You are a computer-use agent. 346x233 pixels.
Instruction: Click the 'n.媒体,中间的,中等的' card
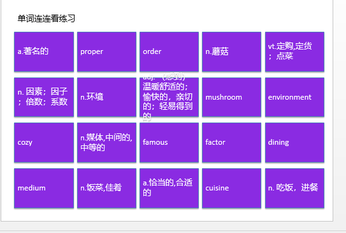tap(106, 142)
